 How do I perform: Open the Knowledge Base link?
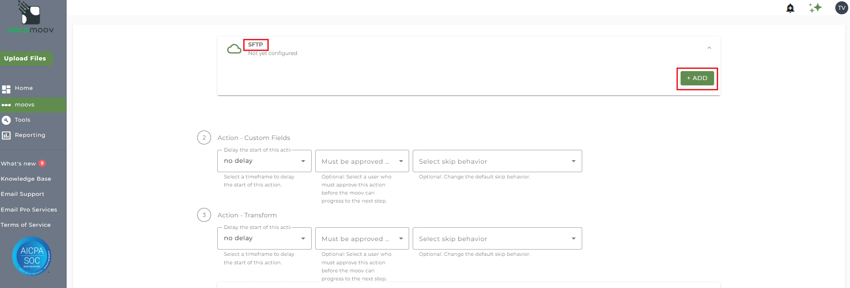26,179
